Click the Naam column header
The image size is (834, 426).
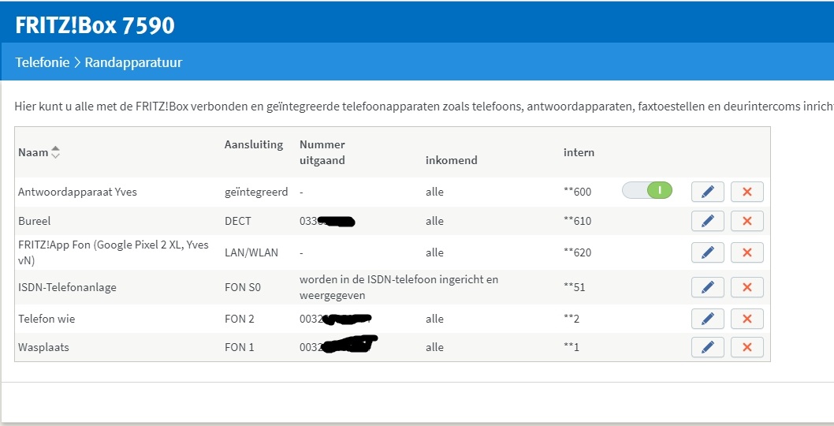[32, 152]
